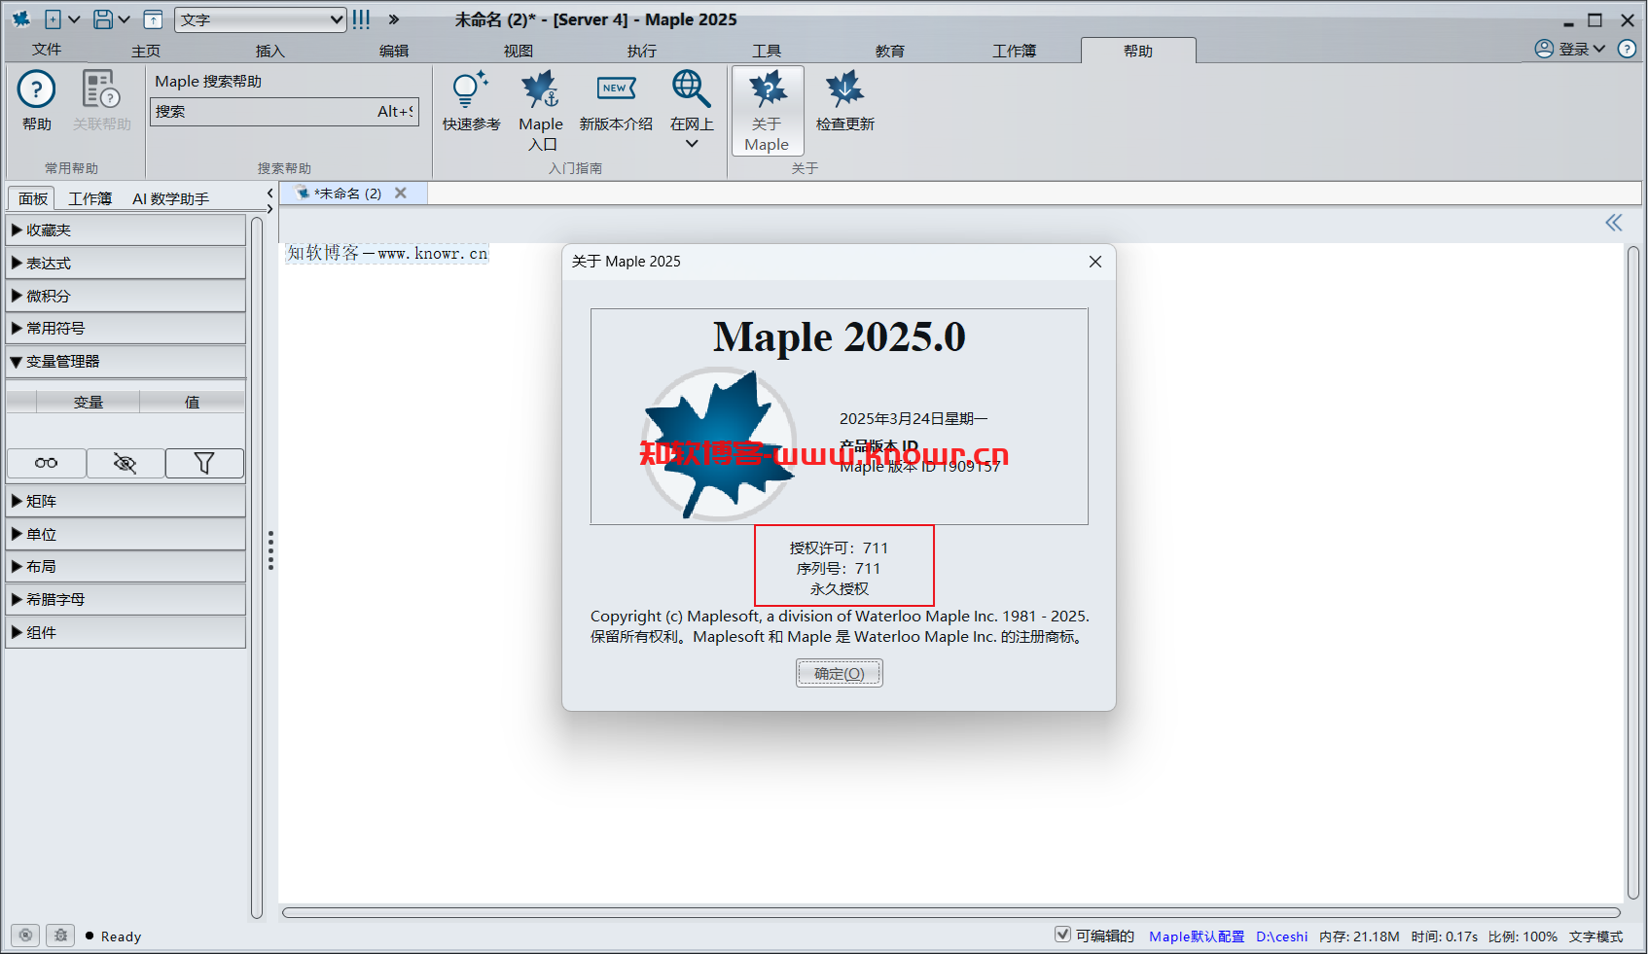This screenshot has width=1648, height=954.
Task: Open the text mode (文字) dropdown
Action: pyautogui.click(x=261, y=19)
